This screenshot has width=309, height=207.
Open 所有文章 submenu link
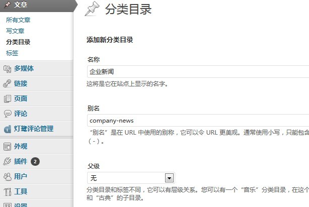pos(18,20)
